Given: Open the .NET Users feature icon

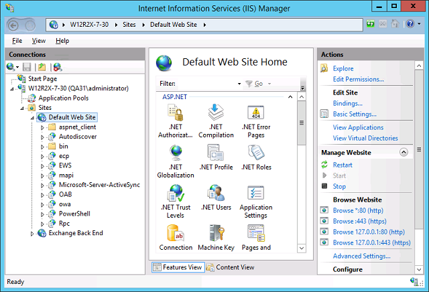Looking at the screenshot, I should pos(215,194).
